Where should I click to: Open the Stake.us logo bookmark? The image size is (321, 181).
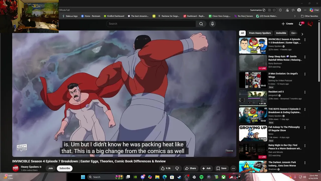coord(70,16)
